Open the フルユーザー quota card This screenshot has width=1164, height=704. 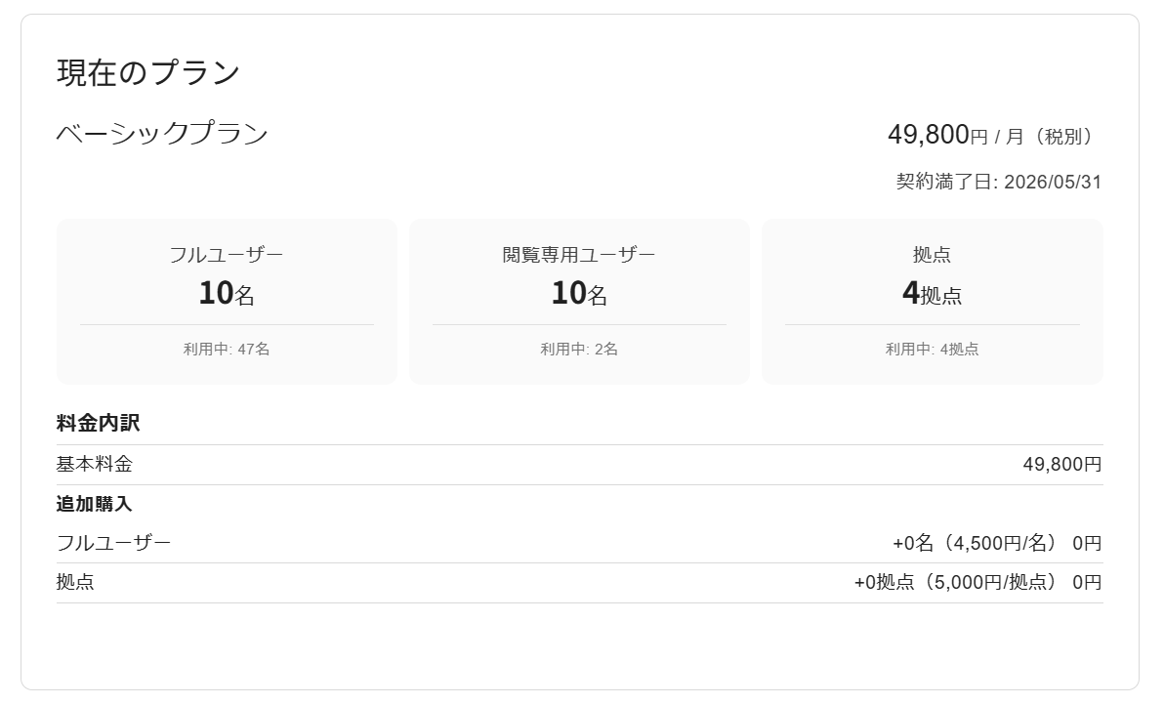coord(228,302)
